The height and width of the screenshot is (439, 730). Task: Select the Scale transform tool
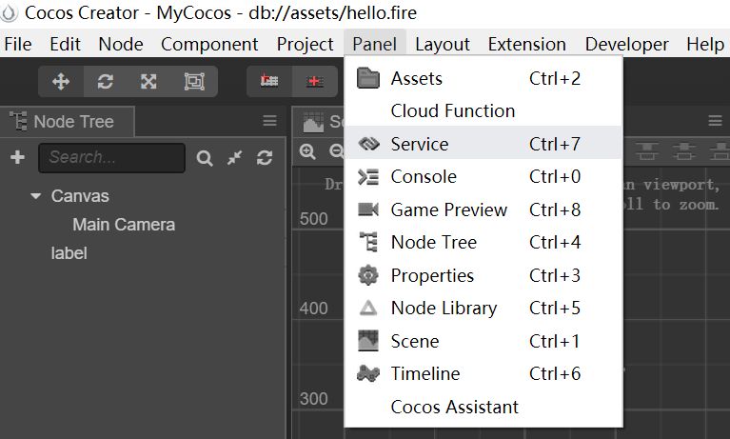pos(149,82)
